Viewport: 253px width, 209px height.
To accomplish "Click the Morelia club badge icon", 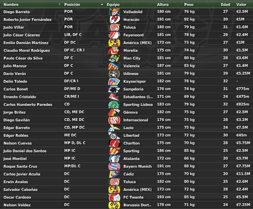I will pyautogui.click(x=114, y=51).
